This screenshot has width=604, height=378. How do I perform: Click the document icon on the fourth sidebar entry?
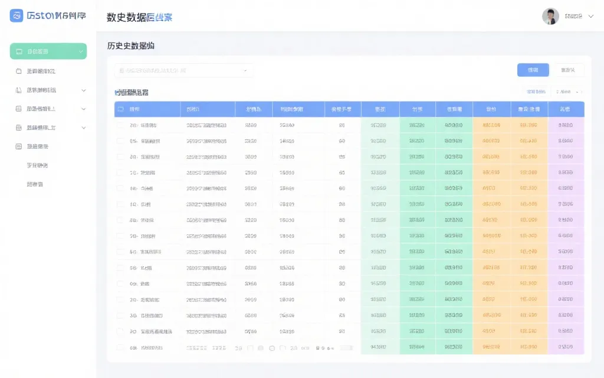[18, 109]
